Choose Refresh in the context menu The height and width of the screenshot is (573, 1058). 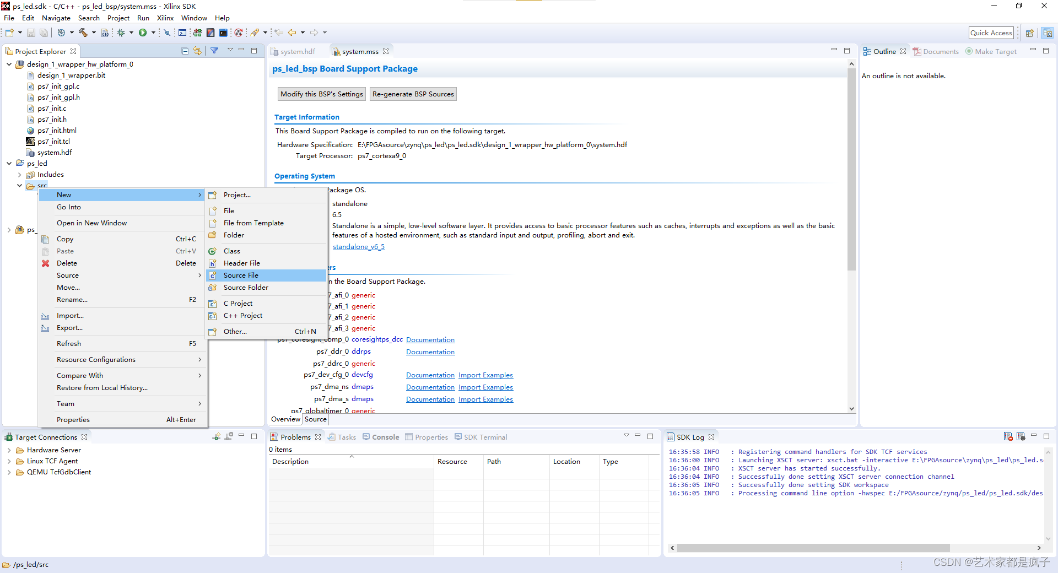[x=122, y=344]
